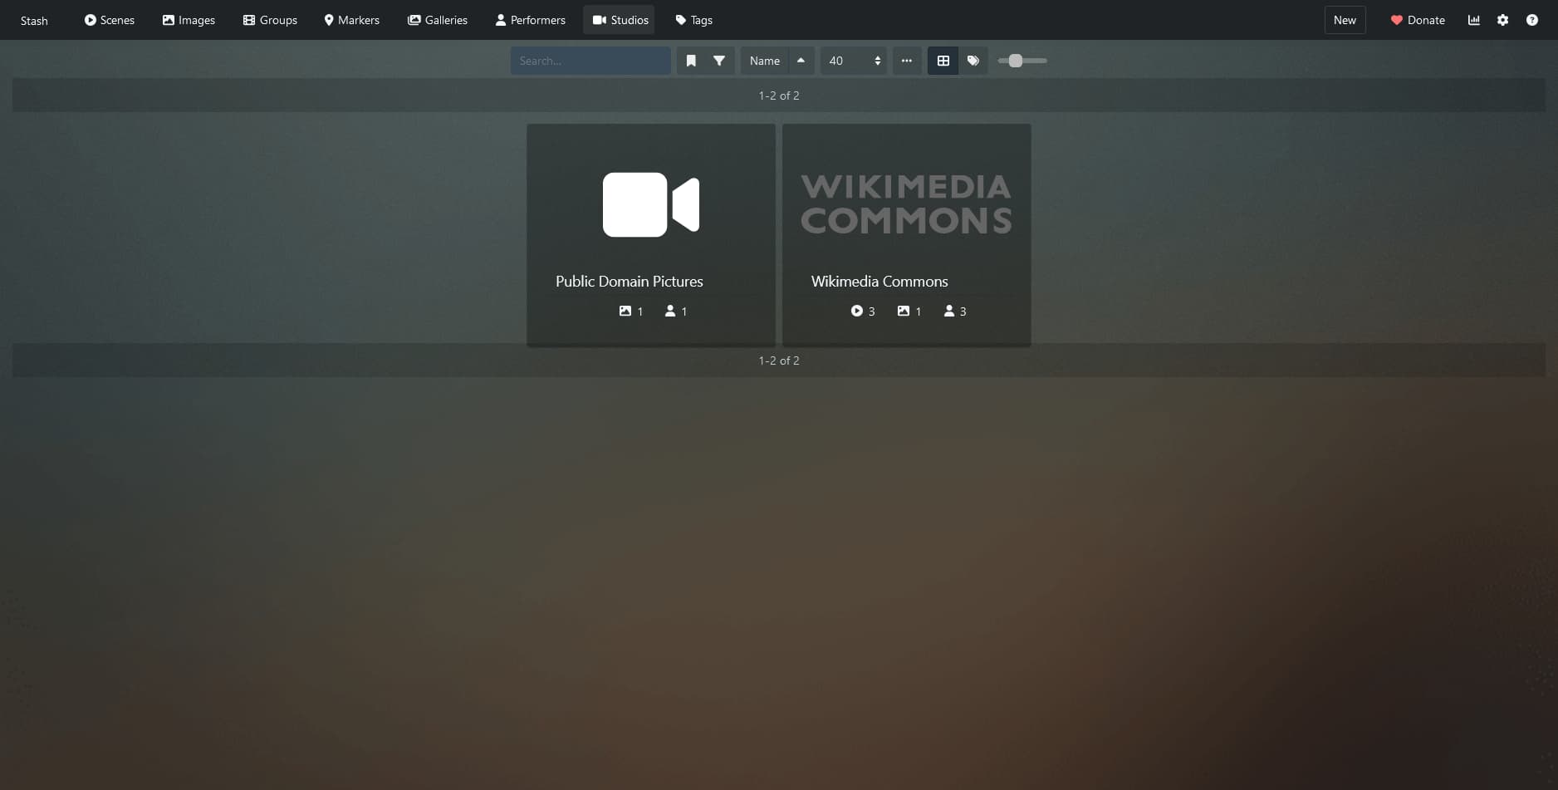Open Wikimedia Commons studio logo thumbnail
Screen dimensions: 1558x790
[907, 204]
